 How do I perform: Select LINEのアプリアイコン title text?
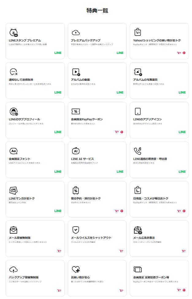148,119
